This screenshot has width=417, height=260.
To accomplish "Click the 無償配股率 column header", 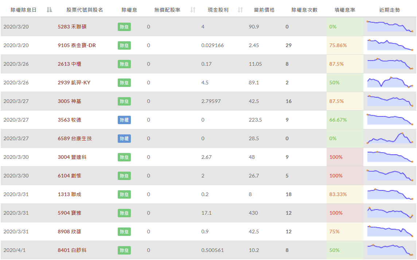I will pos(167,10).
